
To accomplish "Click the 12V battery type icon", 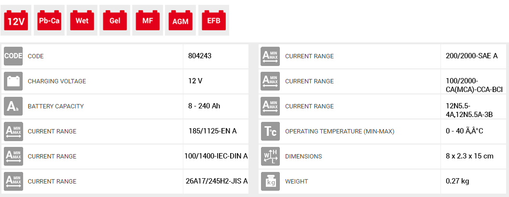I will click(16, 21).
